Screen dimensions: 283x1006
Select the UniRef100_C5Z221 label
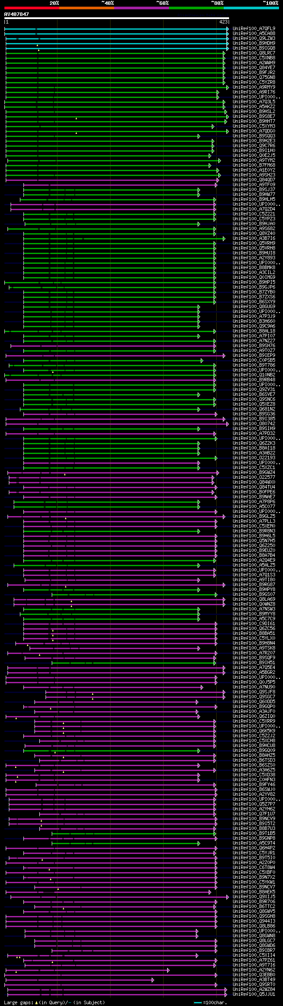tap(254, 214)
